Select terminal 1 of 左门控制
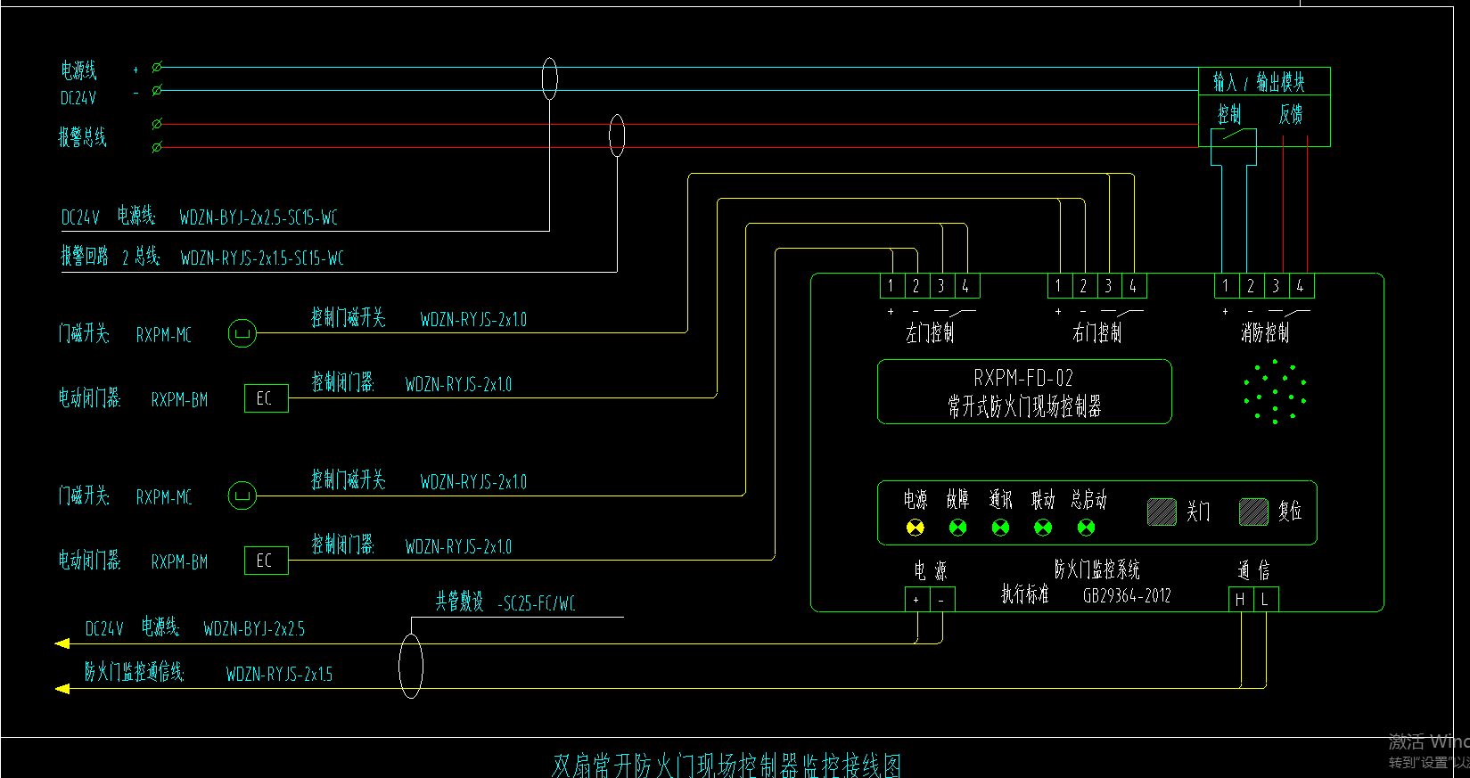The height and width of the screenshot is (778, 1470). [891, 285]
